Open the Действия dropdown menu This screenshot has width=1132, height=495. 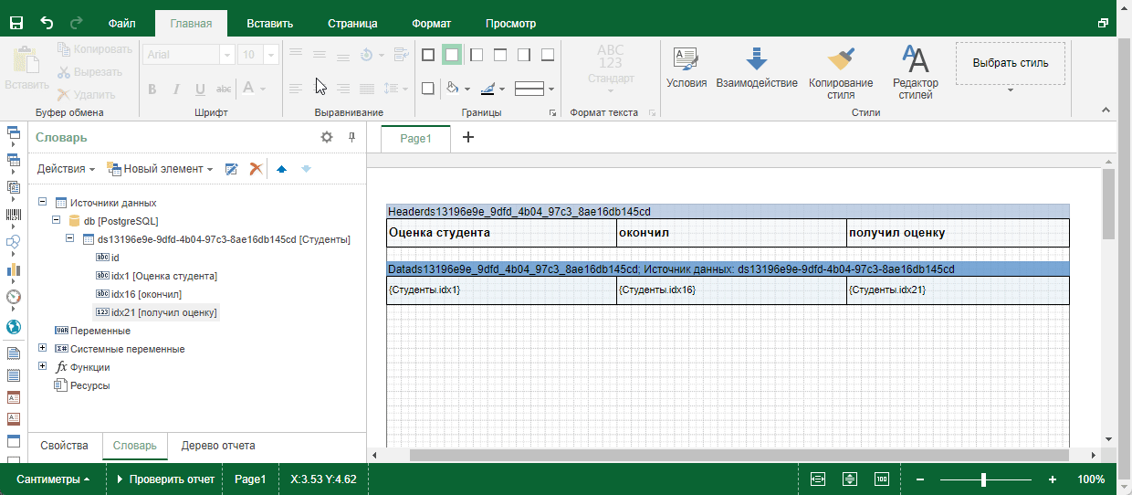coord(66,169)
